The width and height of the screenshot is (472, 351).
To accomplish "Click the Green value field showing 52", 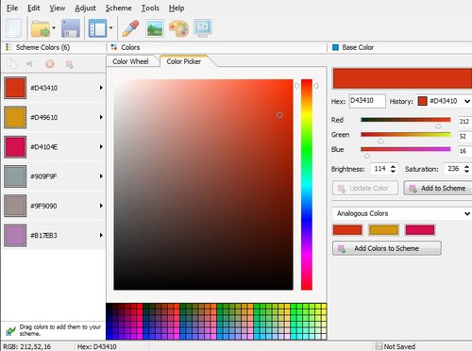I will click(x=465, y=136).
